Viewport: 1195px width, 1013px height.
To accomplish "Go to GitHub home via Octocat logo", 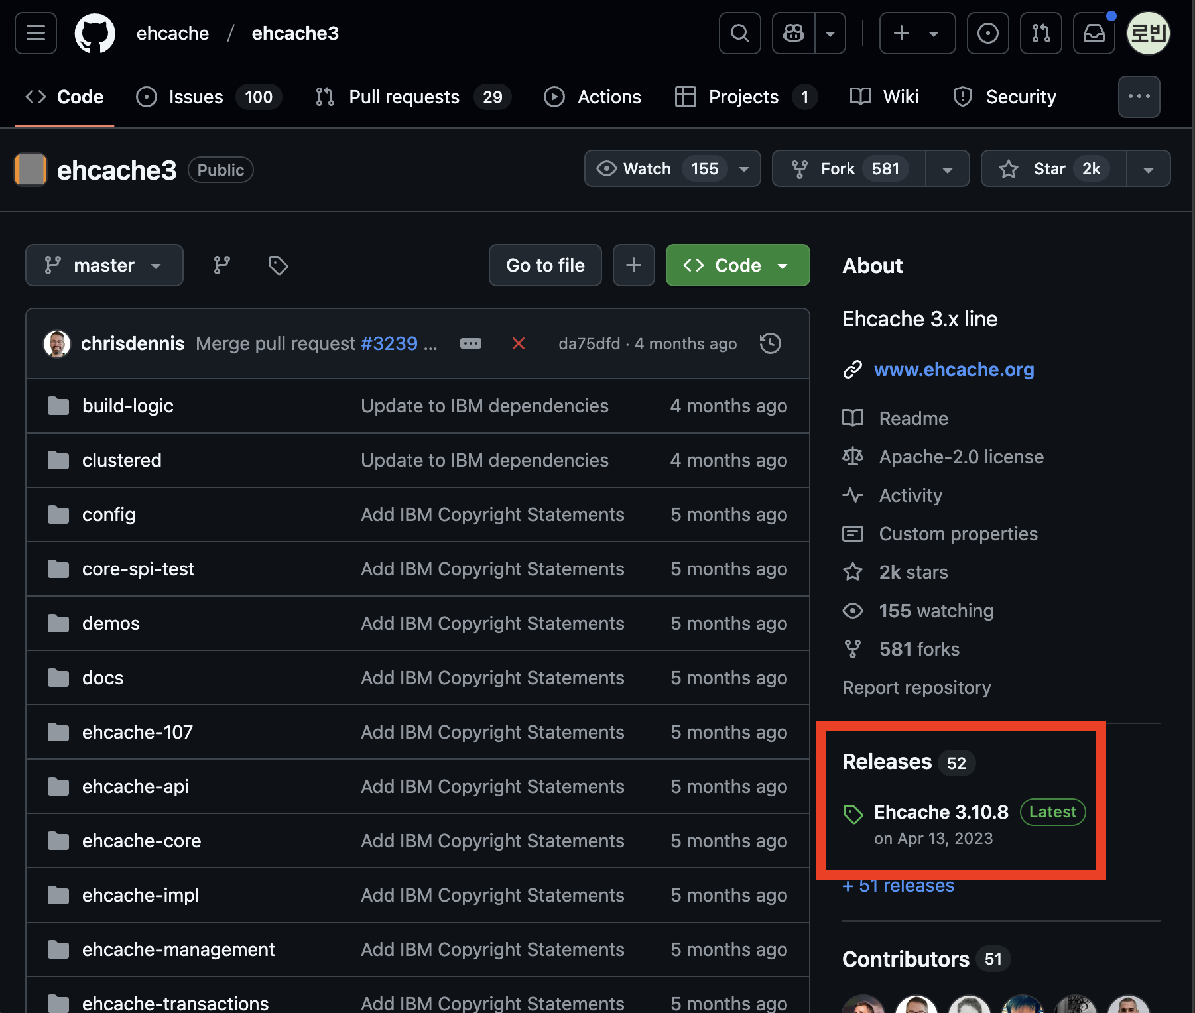I will [95, 33].
